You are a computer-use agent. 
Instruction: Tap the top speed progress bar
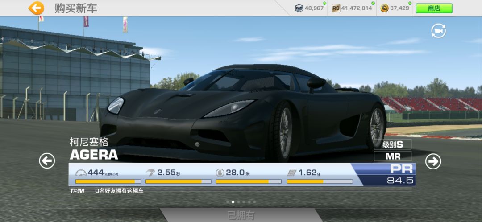[x=108, y=181]
